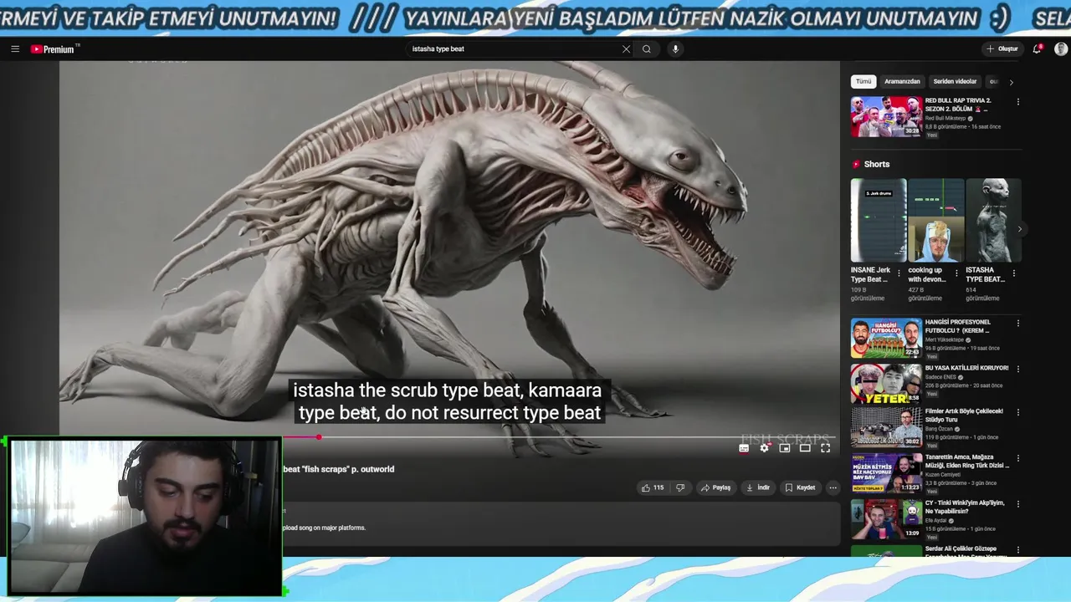
Task: Go to the YouTube Premium home logo
Action: (x=53, y=49)
